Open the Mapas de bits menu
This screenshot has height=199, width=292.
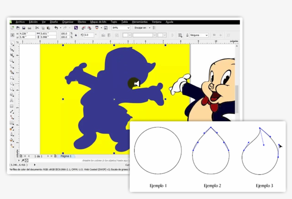98,22
